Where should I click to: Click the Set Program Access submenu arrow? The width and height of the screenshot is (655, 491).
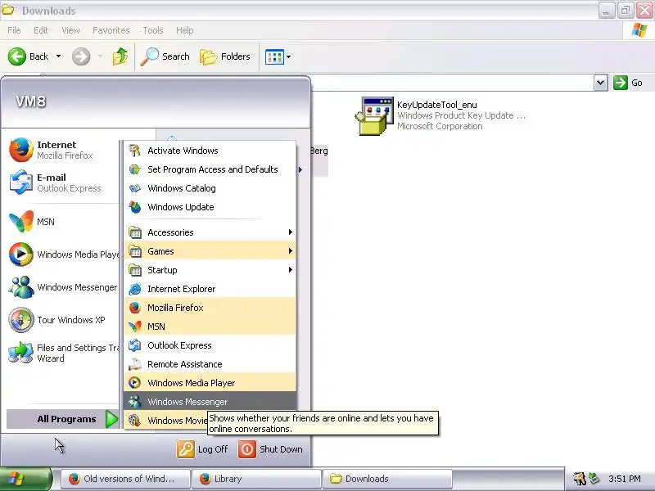click(300, 169)
